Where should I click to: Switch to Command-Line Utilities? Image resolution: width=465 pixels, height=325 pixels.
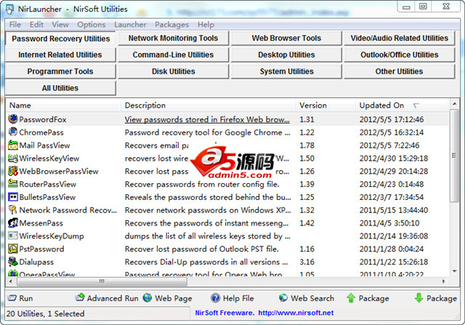[173, 55]
